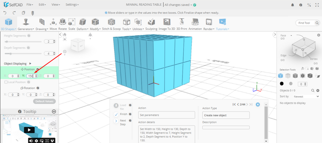Image resolution: width=322 pixels, height=143 pixels.
Task: Open the 3D Print tool
Action: (181, 24)
